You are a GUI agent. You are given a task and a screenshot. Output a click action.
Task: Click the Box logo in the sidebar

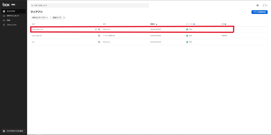point(6,4)
